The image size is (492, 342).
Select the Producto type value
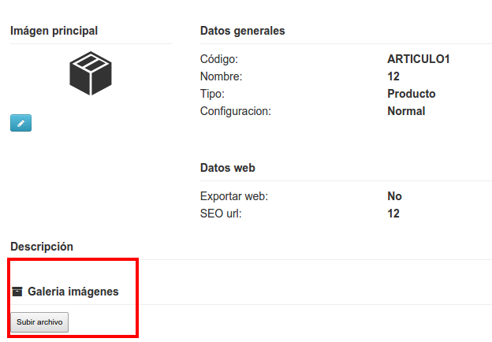point(412,94)
